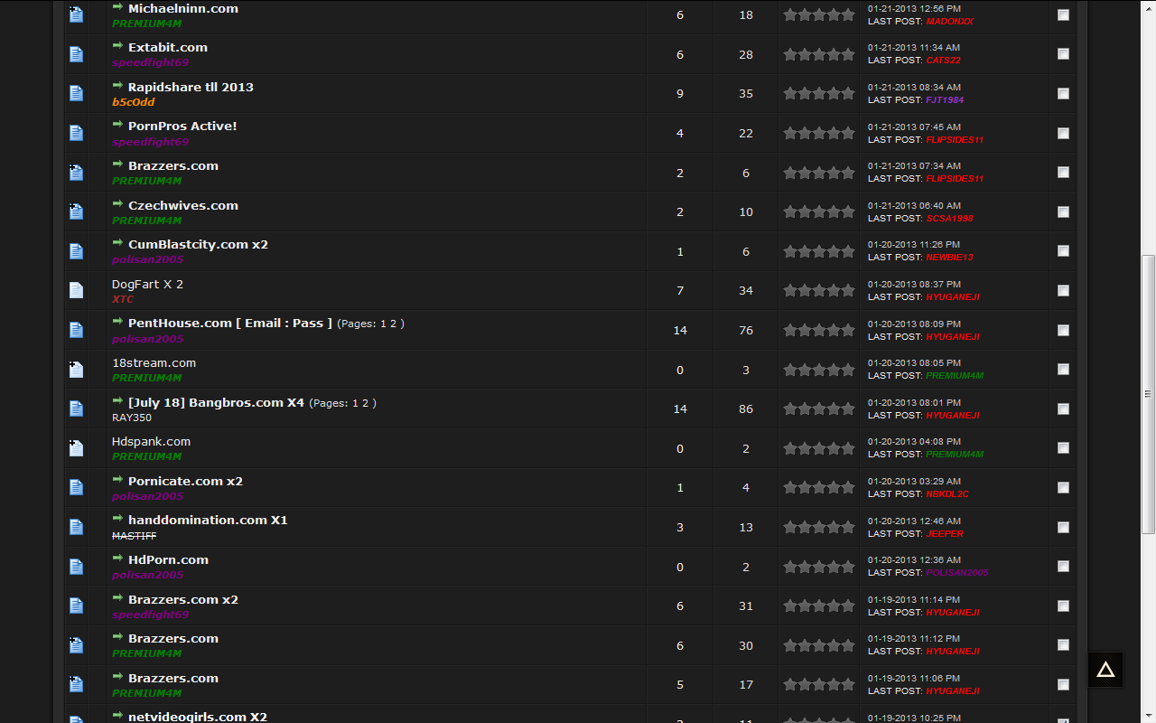Click the thread icon in the Czechwives.com row

pos(76,212)
